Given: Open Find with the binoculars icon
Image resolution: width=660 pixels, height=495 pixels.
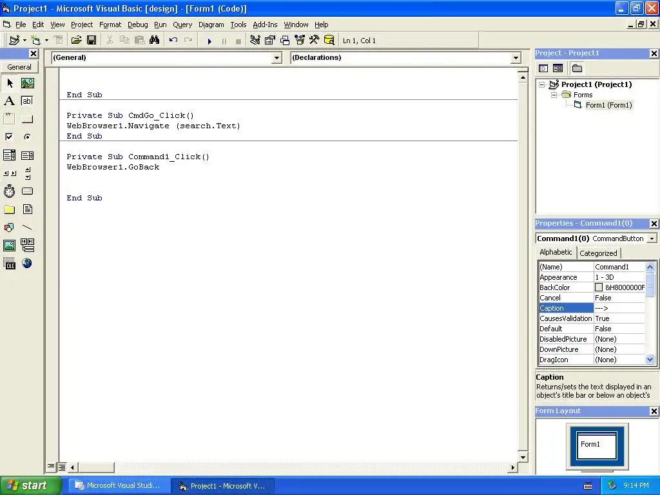Looking at the screenshot, I should pos(155,41).
